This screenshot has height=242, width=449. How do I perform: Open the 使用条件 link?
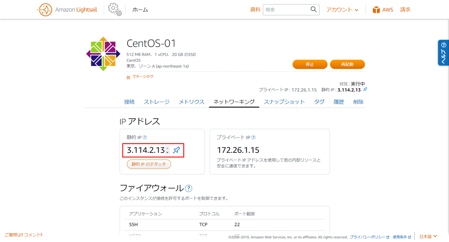pos(400,237)
